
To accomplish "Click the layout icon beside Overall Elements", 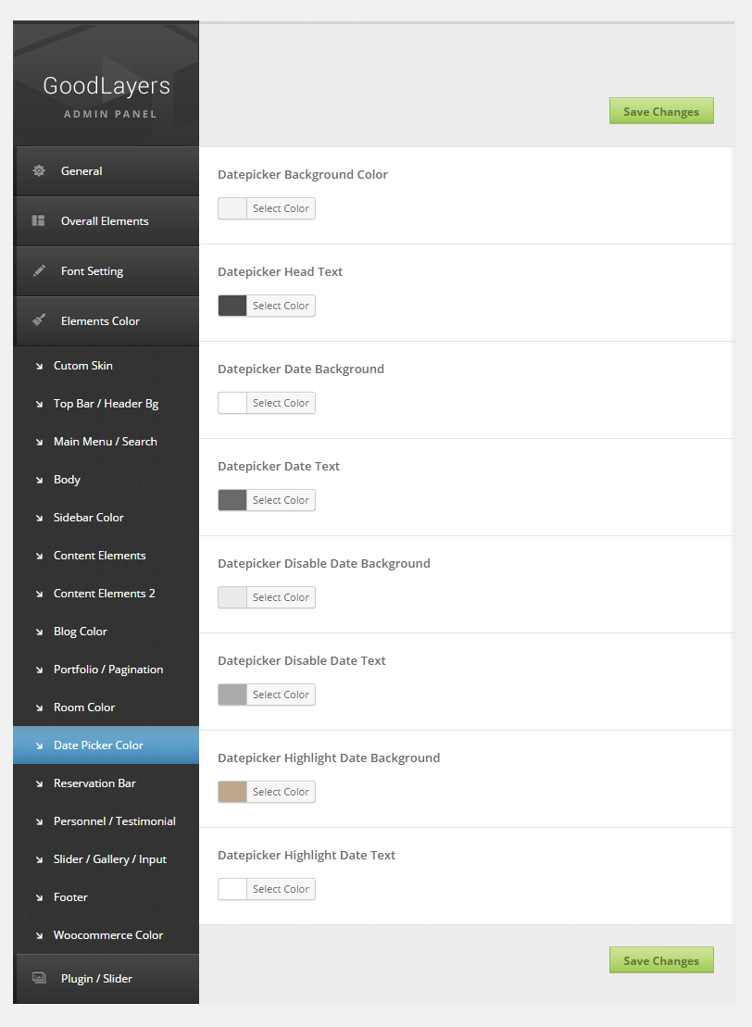I will (39, 220).
